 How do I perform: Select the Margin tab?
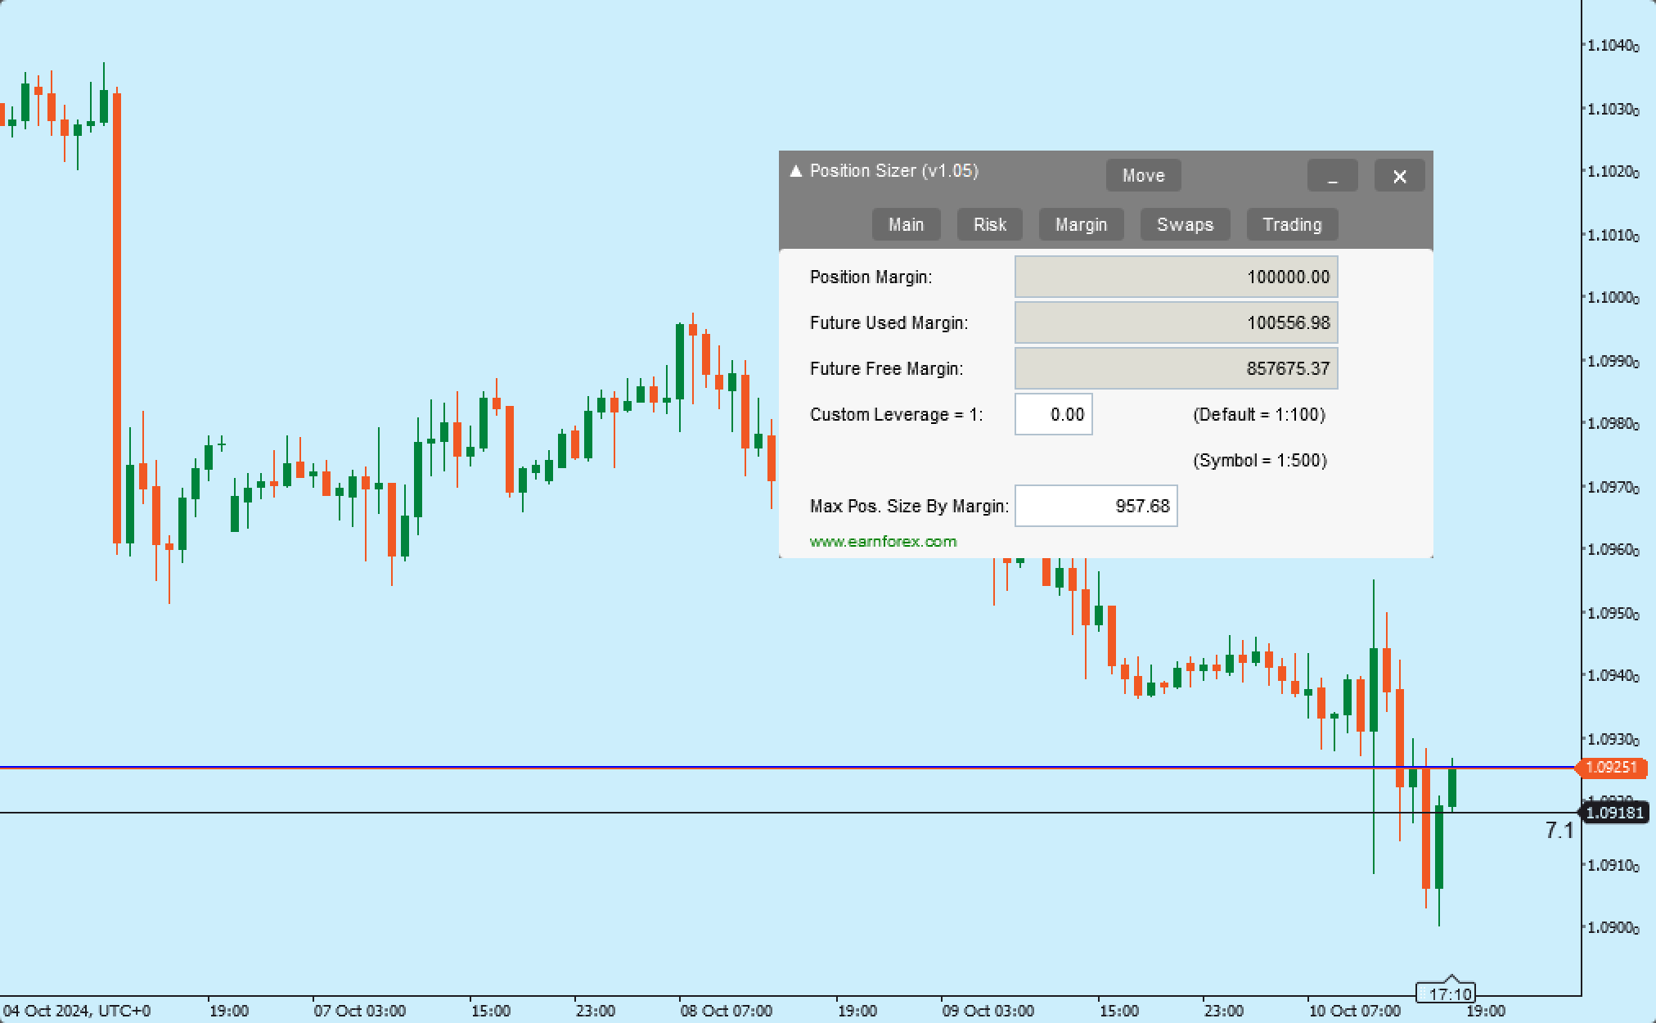[1081, 224]
